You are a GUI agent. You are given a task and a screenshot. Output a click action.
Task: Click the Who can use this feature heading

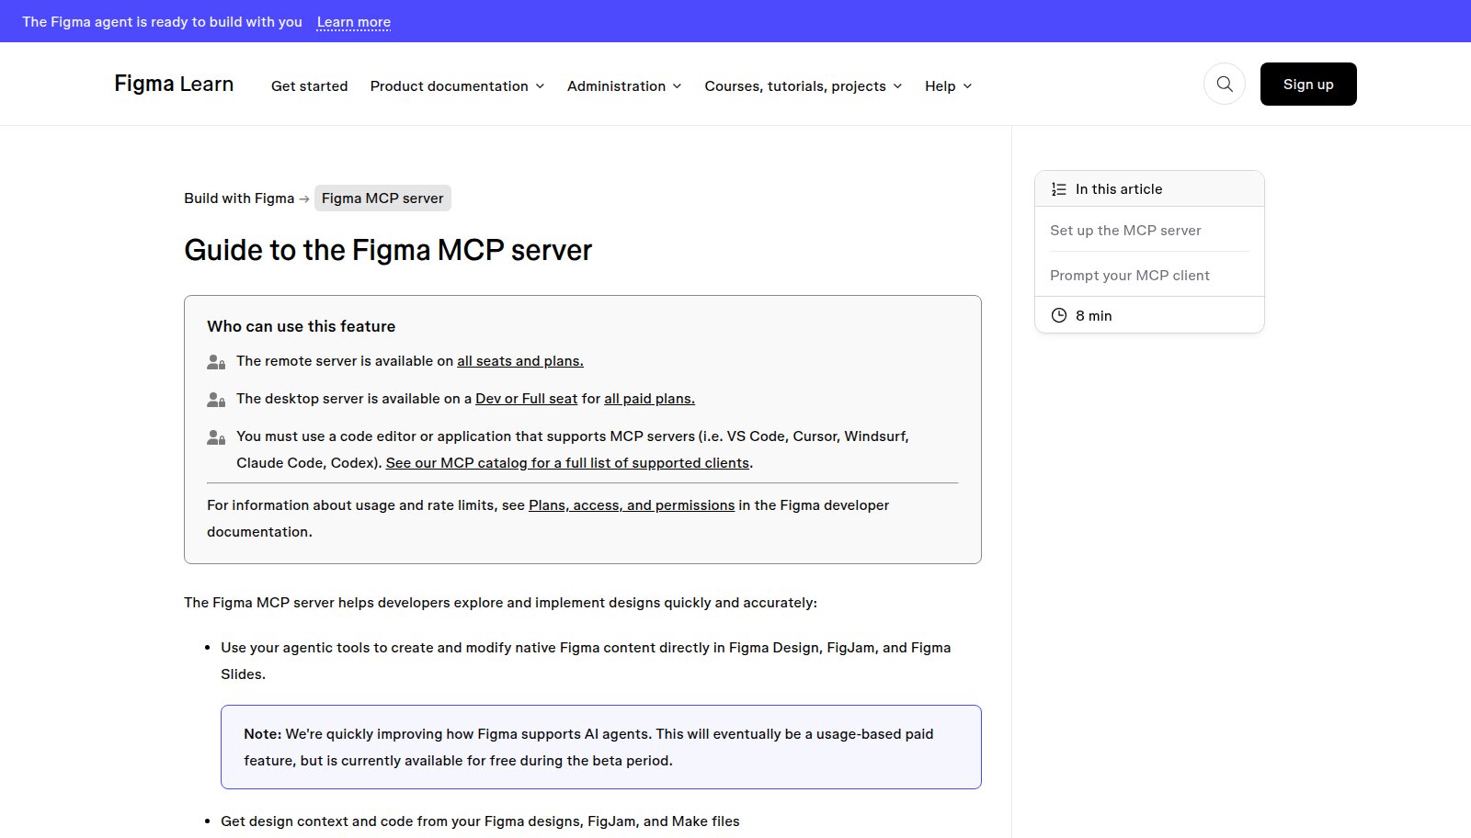click(x=302, y=326)
